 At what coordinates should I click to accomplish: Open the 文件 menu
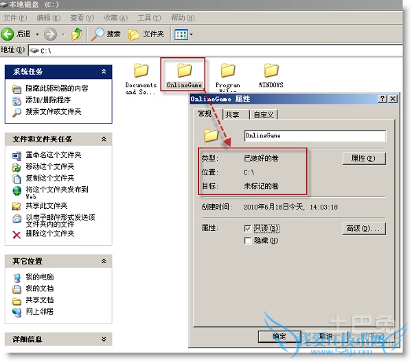15,18
